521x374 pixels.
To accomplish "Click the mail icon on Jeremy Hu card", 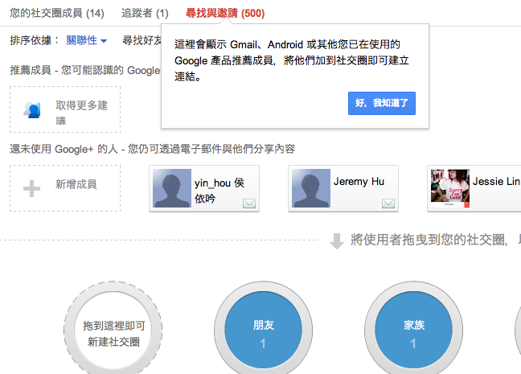I will 388,203.
